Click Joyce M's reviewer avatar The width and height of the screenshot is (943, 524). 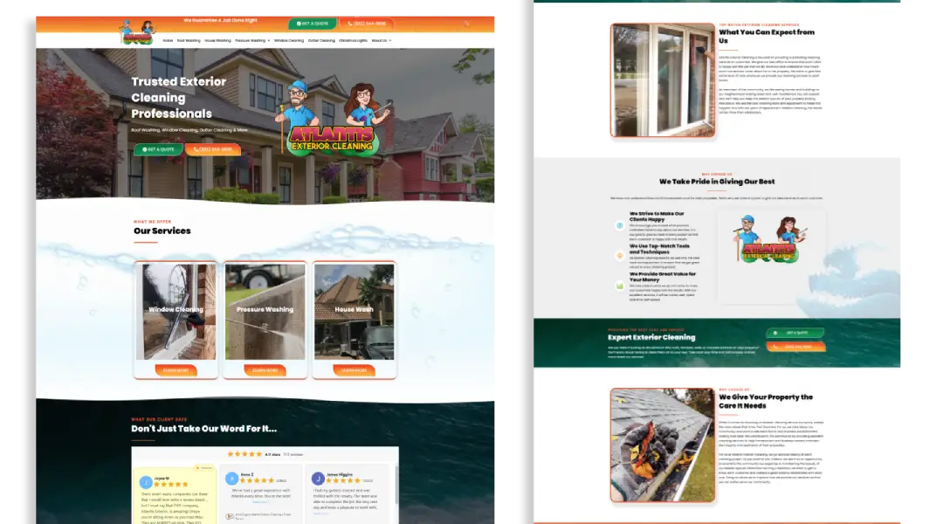[x=146, y=482]
